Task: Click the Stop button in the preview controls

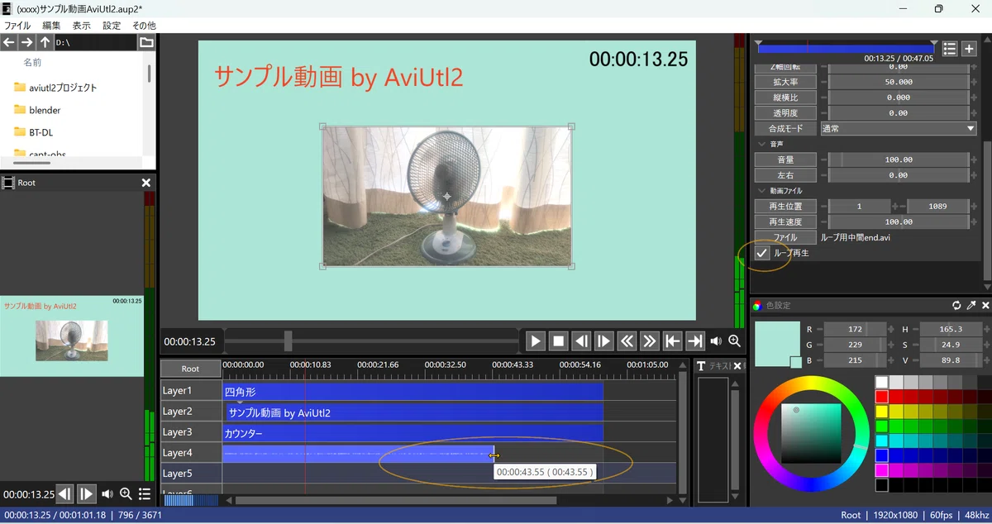Action: point(559,341)
